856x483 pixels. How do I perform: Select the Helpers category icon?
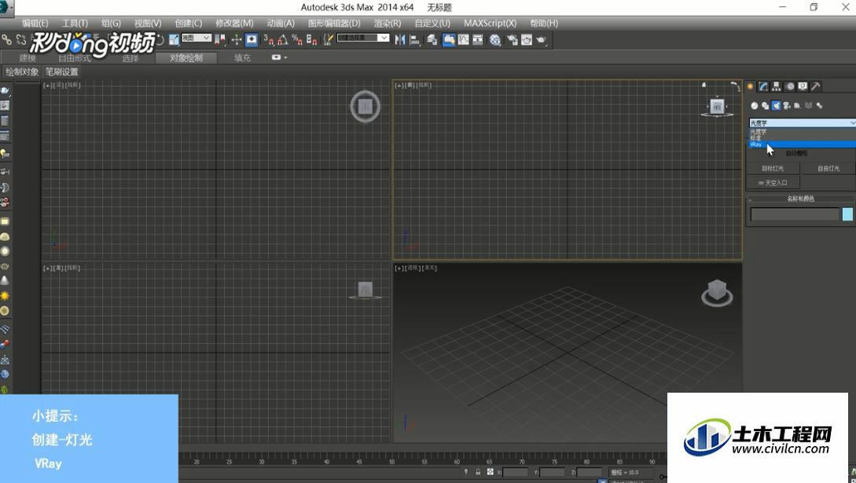(798, 106)
